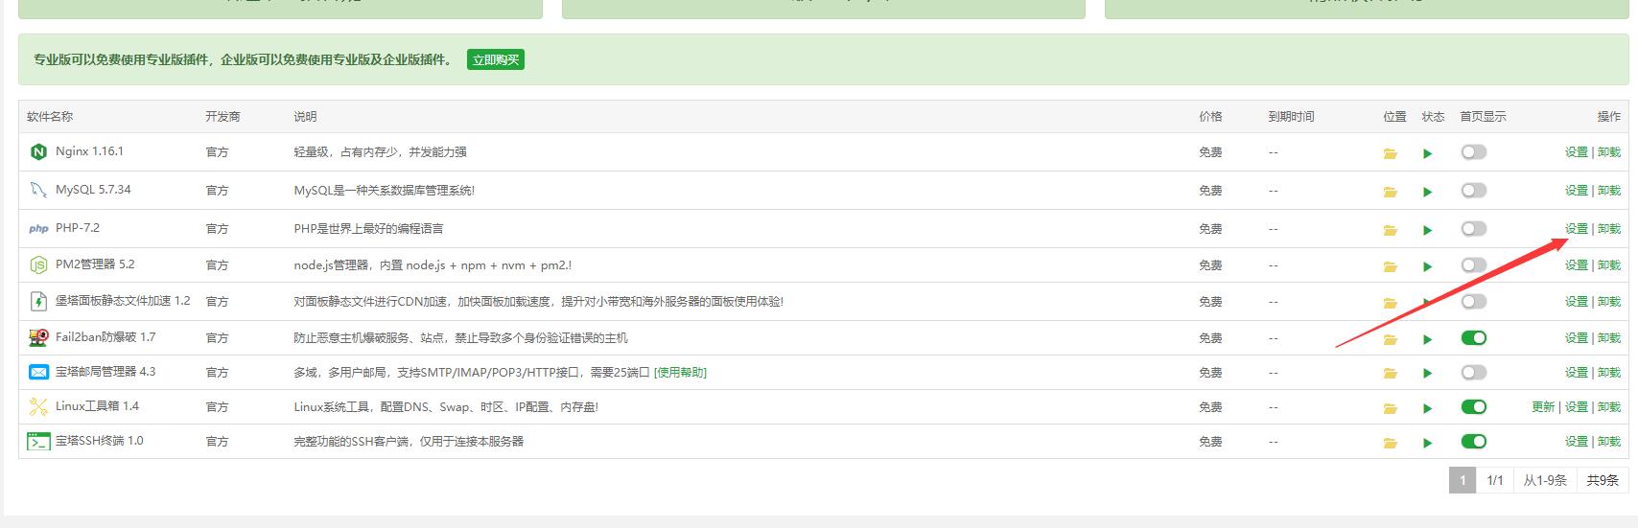This screenshot has width=1638, height=528.
Task: Click the Nginx running status play icon
Action: (x=1427, y=153)
